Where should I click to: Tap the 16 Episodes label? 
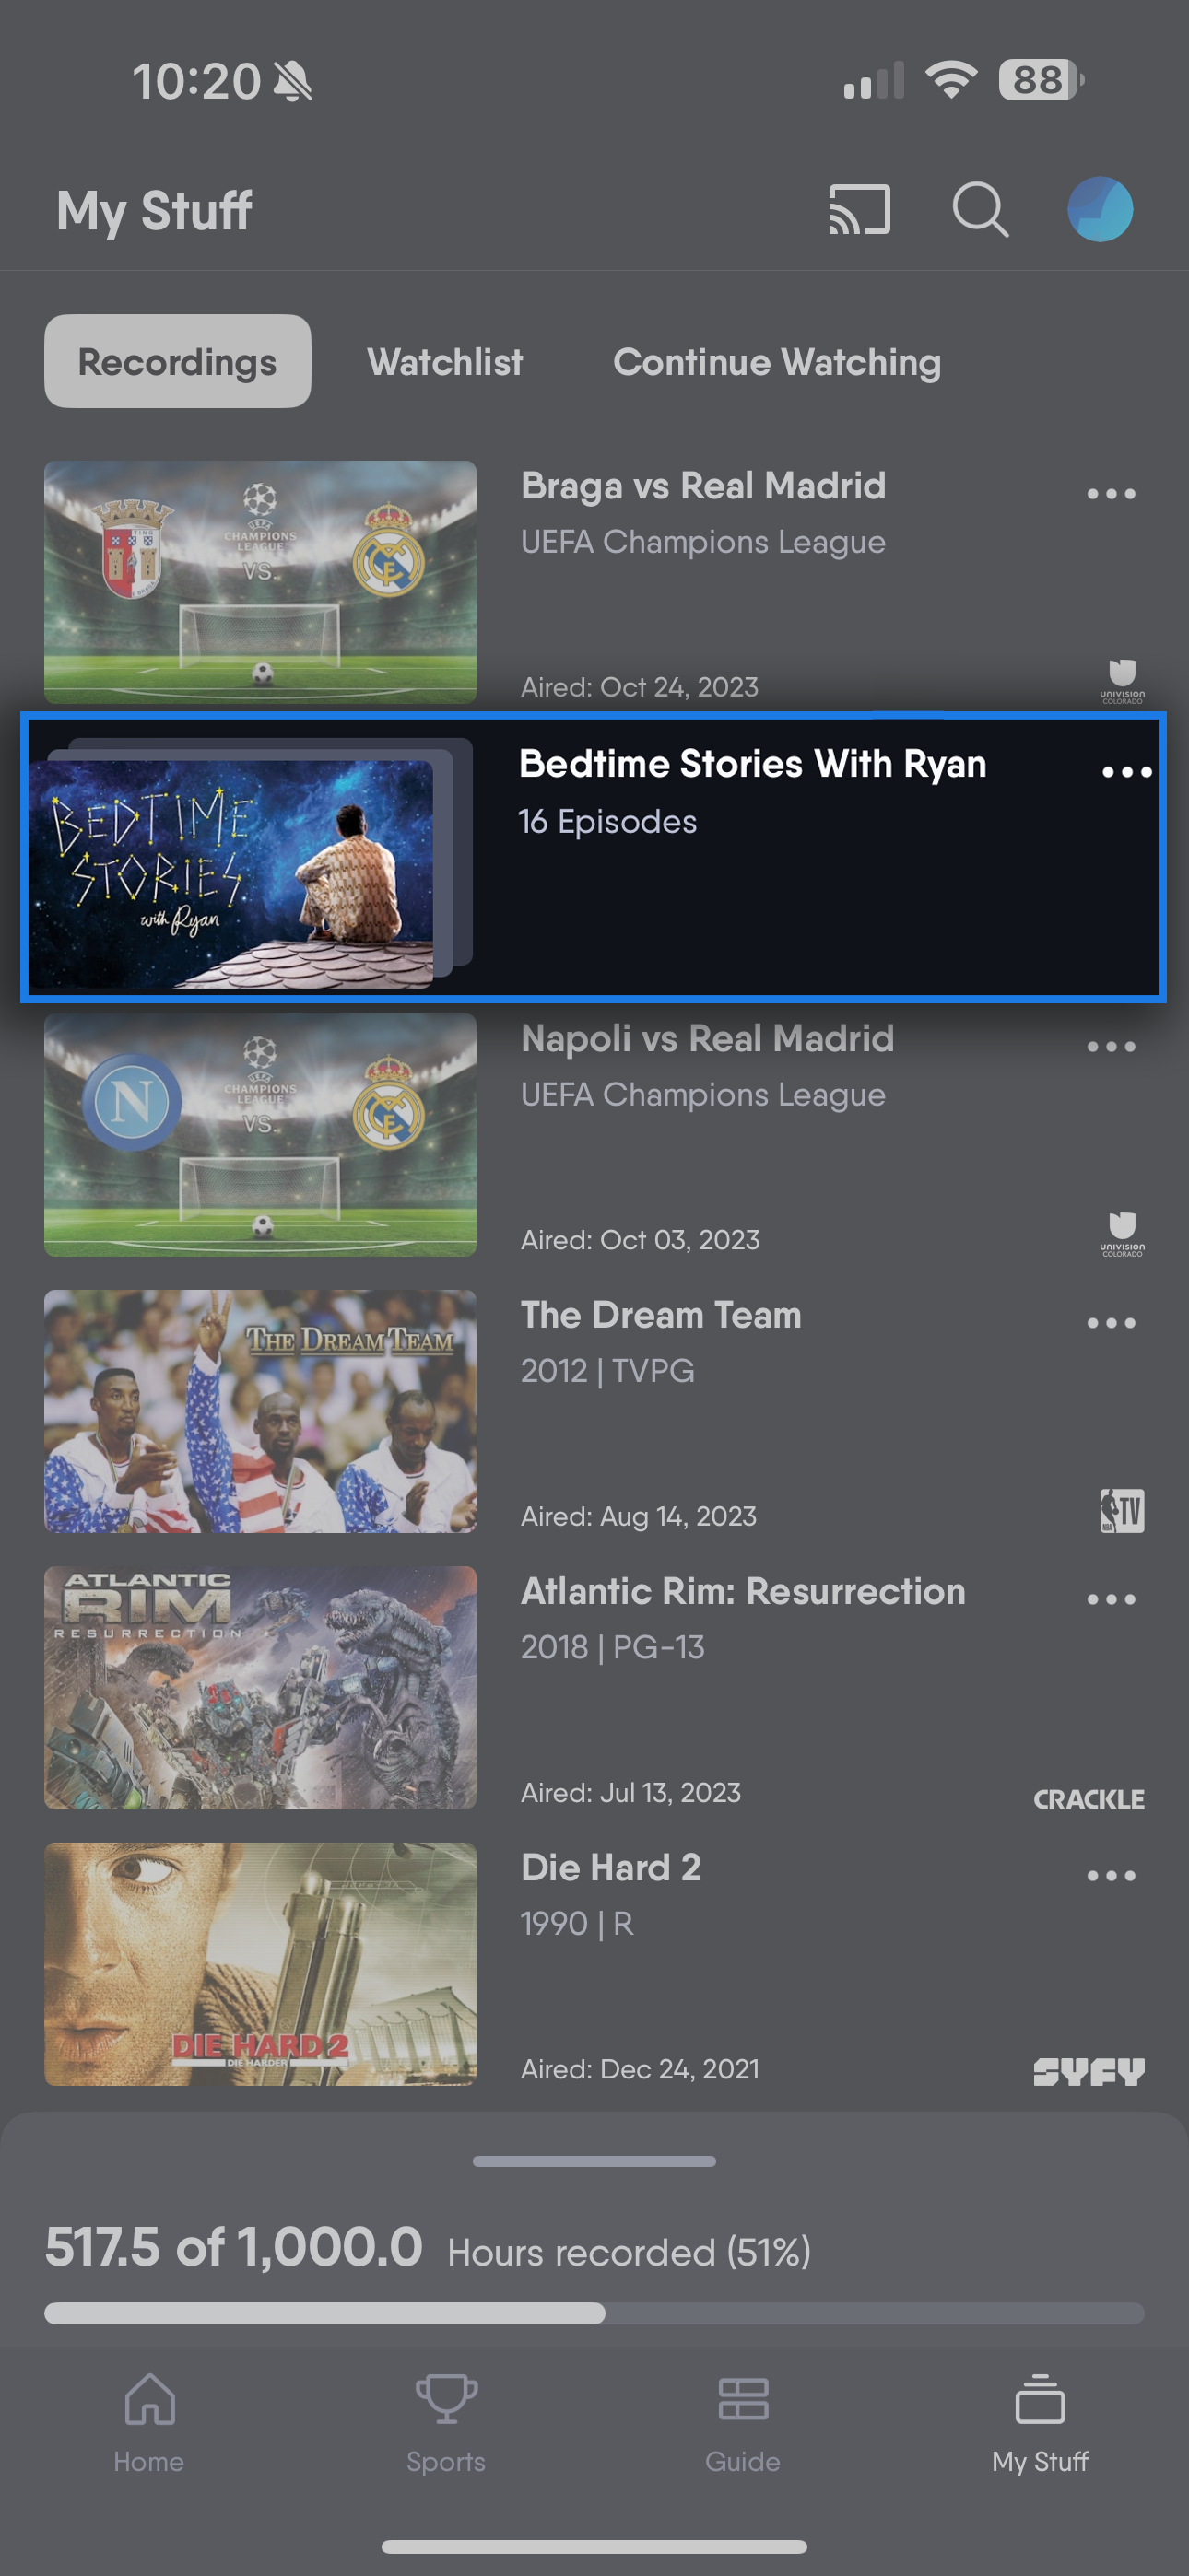[x=607, y=822]
